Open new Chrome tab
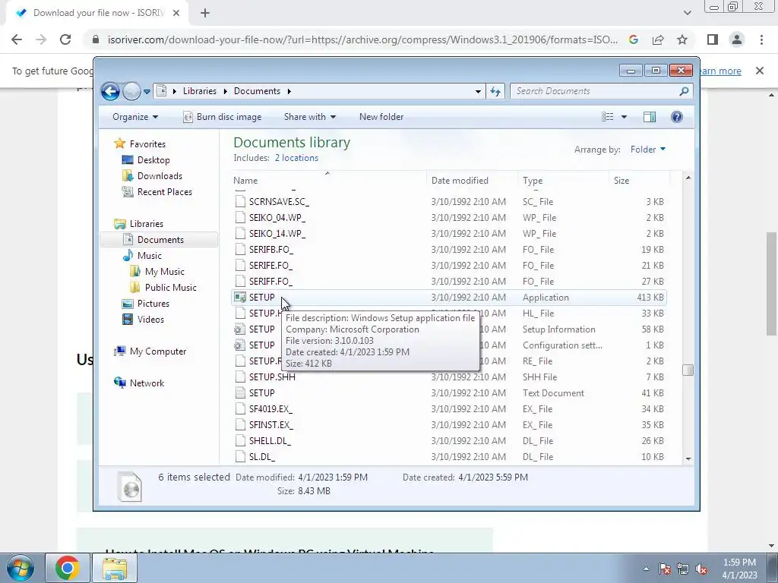Screen dimensions: 778x583 pyautogui.click(x=205, y=14)
